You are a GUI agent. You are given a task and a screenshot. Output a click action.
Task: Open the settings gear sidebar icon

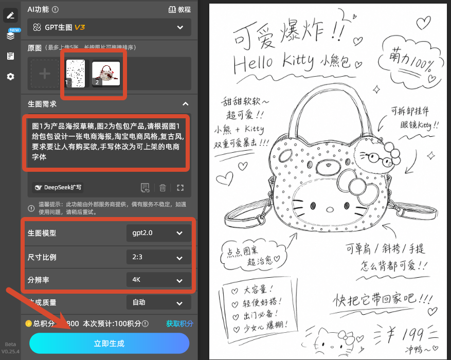11,77
